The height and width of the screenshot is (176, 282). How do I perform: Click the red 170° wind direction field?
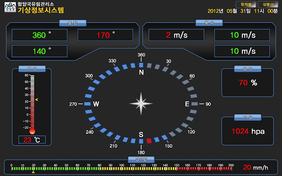pos(105,35)
